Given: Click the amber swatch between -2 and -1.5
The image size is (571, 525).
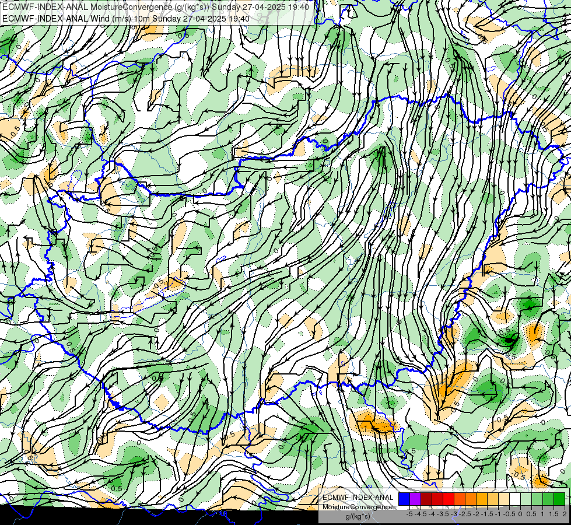Looking at the screenshot, I should pos(482,499).
